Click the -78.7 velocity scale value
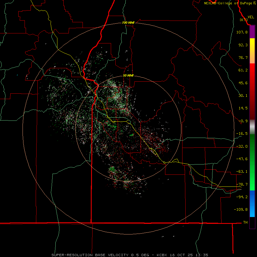This screenshot has height=257, width=257. [x=242, y=184]
